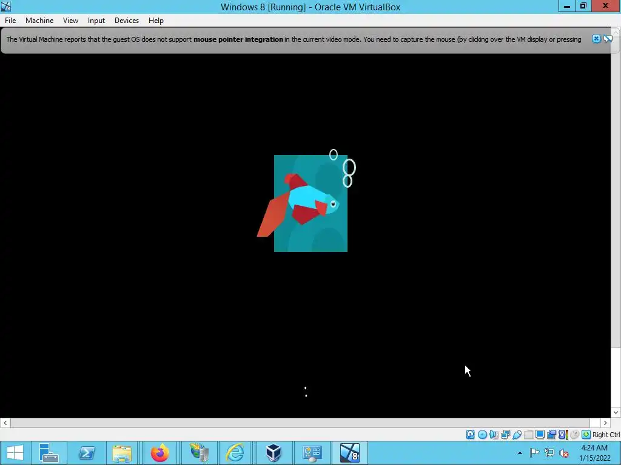Switch to the Windows 8 VM taskbar button
The height and width of the screenshot is (465, 621).
pos(350,453)
